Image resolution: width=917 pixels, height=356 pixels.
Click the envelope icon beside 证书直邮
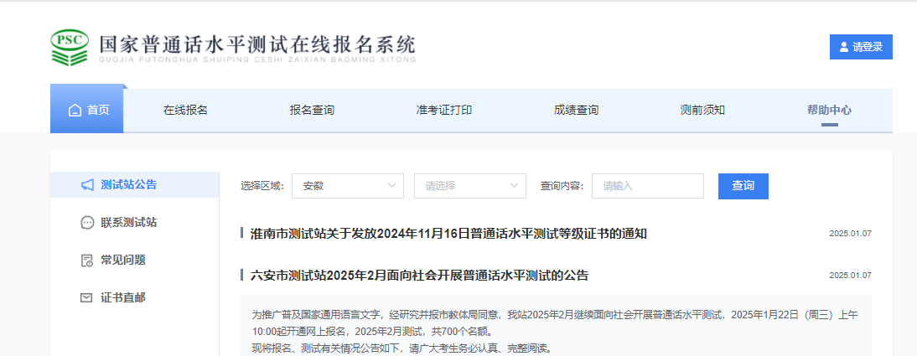(x=86, y=298)
